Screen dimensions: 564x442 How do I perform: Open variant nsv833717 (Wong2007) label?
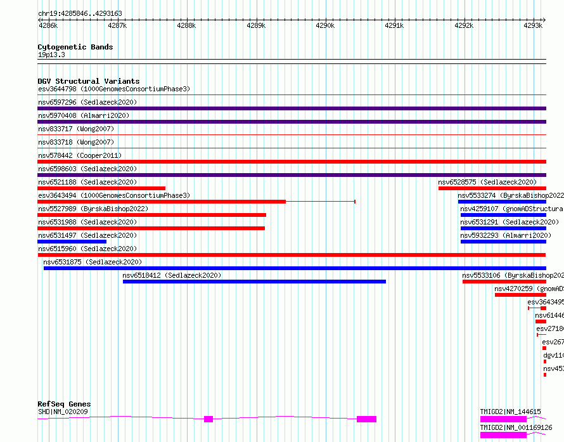pyautogui.click(x=76, y=129)
